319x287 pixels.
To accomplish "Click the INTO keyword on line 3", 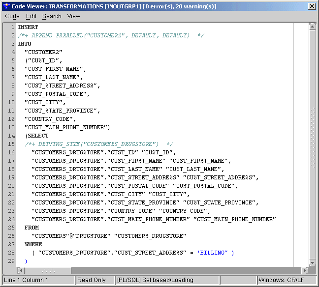I will [25, 44].
